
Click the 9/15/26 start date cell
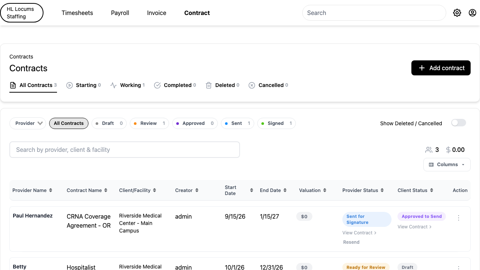(x=235, y=216)
